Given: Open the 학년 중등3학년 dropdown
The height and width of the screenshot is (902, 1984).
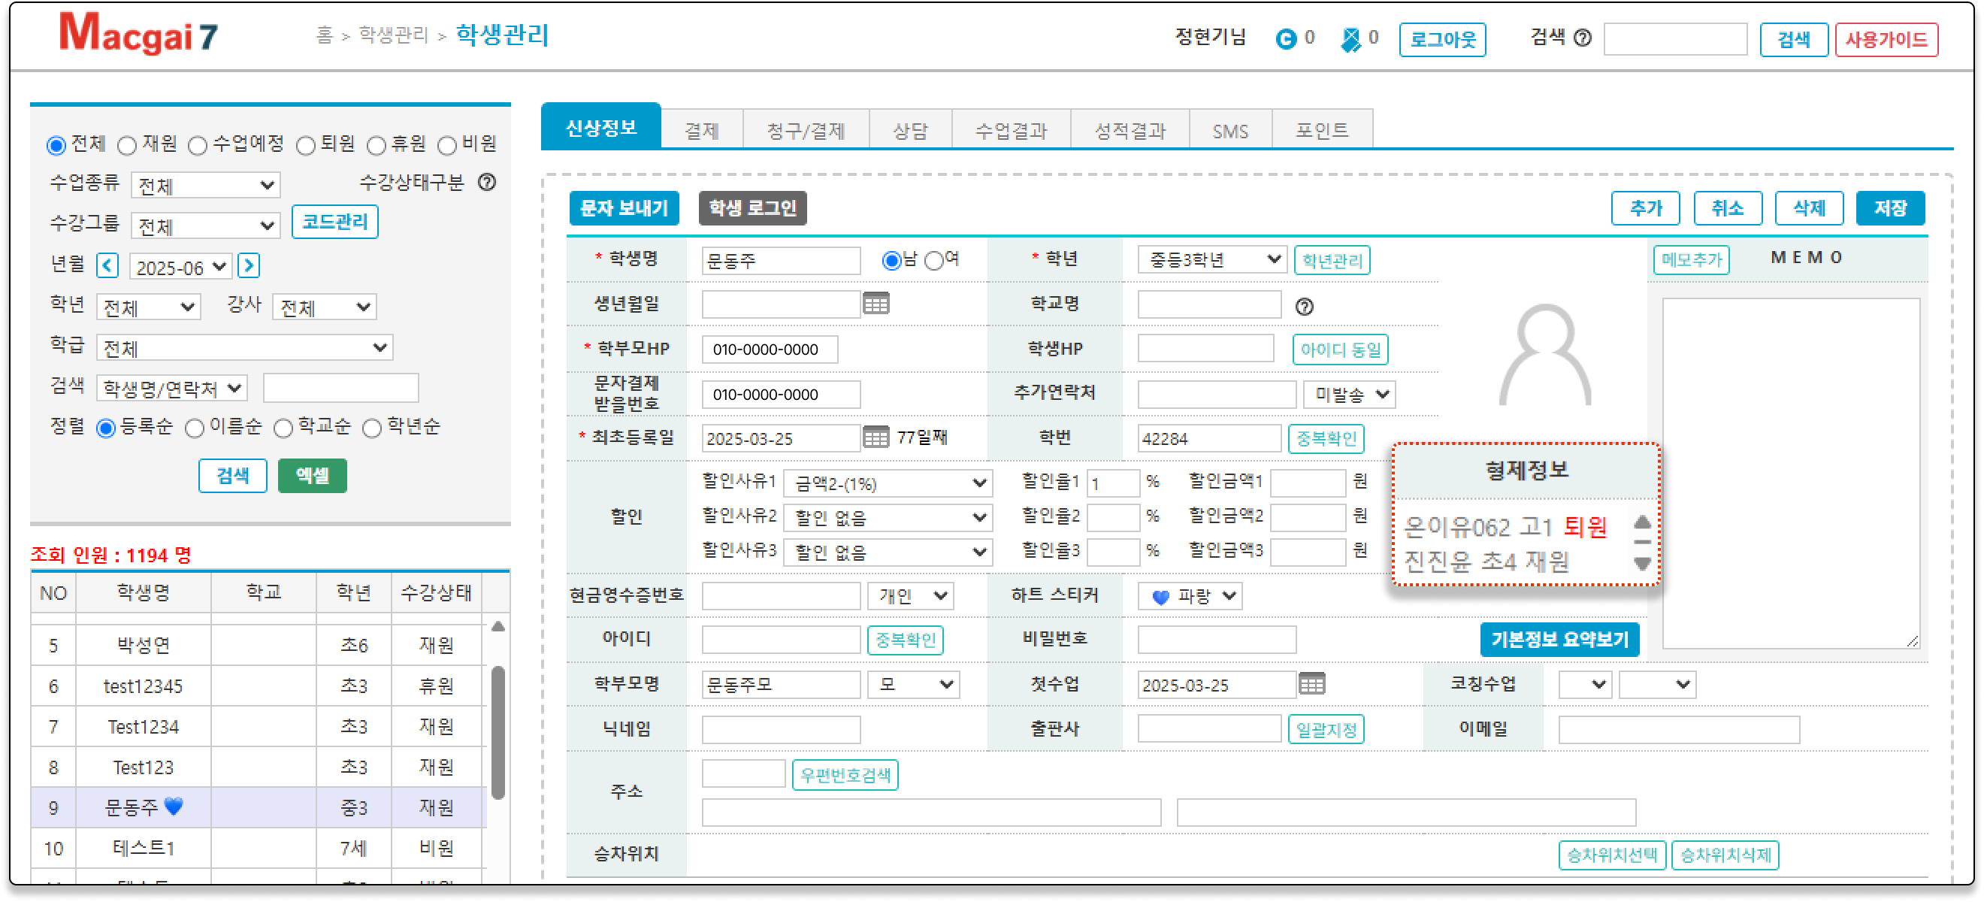Looking at the screenshot, I should pyautogui.click(x=1211, y=260).
